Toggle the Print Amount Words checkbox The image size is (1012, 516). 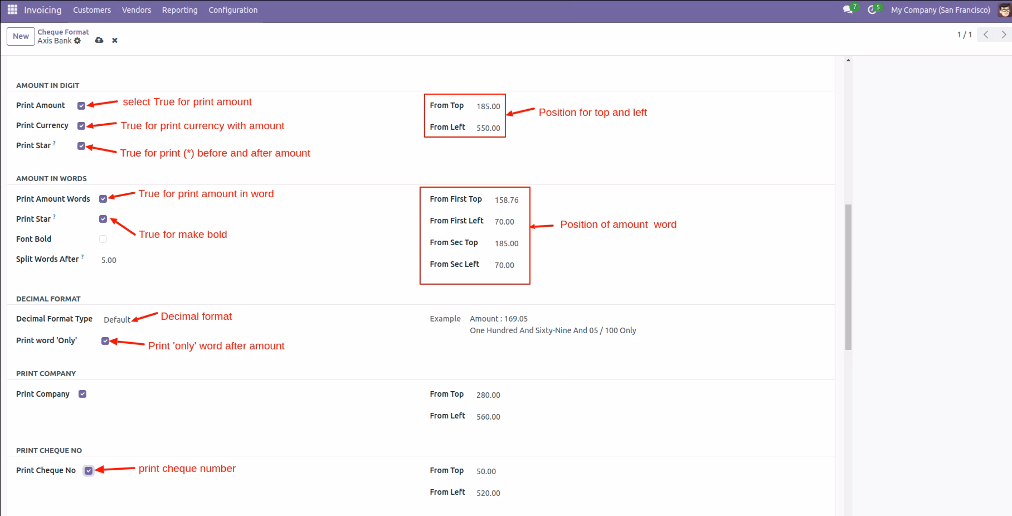click(103, 199)
